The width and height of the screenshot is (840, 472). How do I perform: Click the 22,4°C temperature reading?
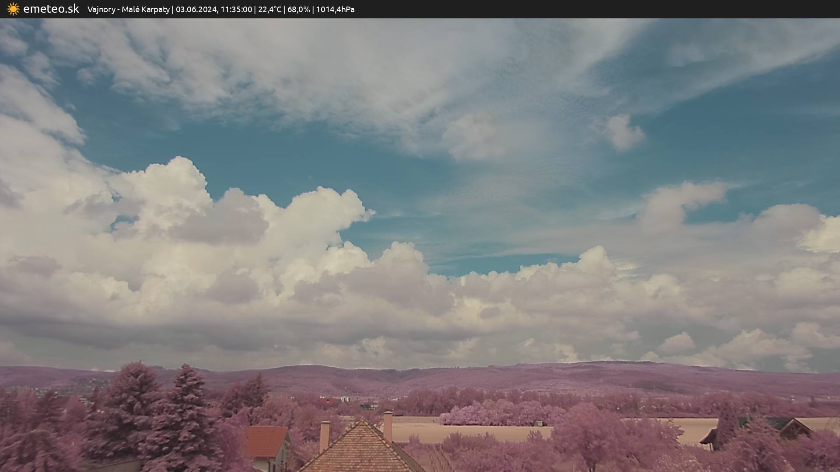pos(269,10)
